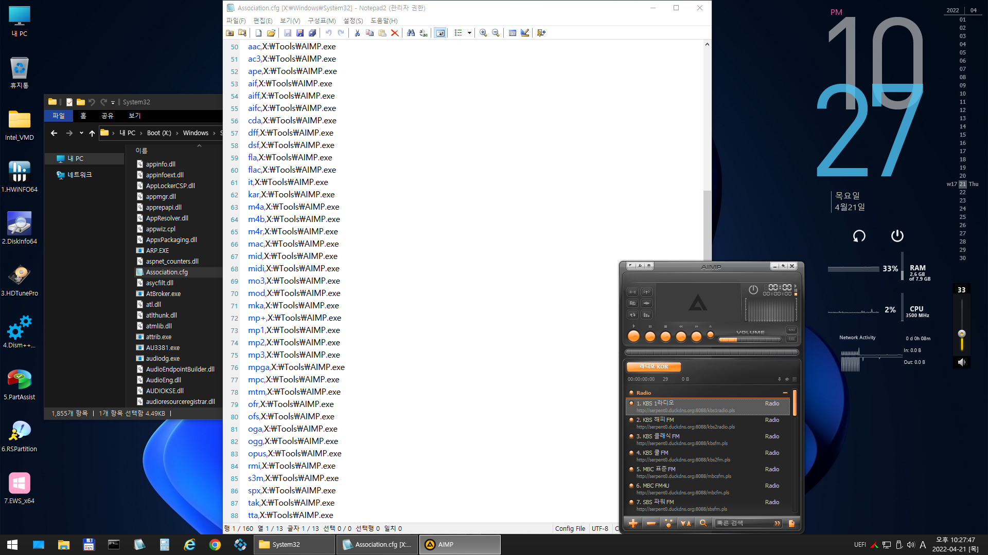The width and height of the screenshot is (988, 555).
Task: Open the dropdown arrow beside the list icon in Notepad2
Action: click(x=469, y=33)
